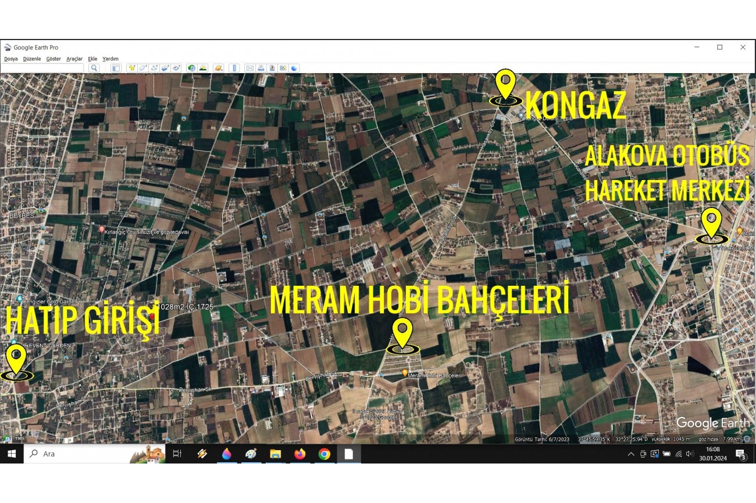The image size is (756, 503).
Task: Select the ruler measurement tool
Action: click(235, 68)
